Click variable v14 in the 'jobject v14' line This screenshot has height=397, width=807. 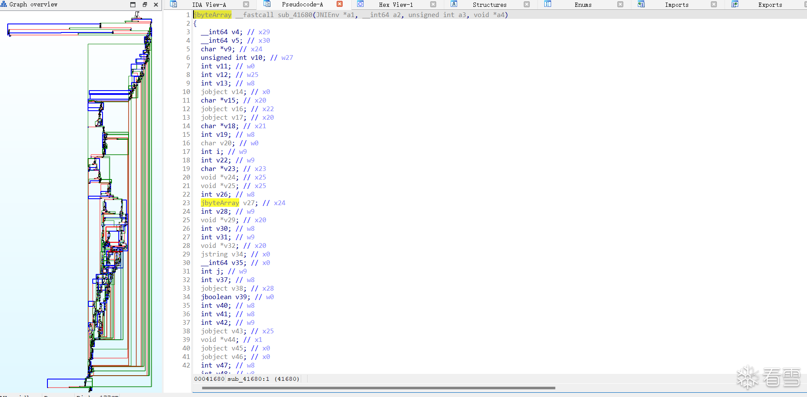pos(238,92)
